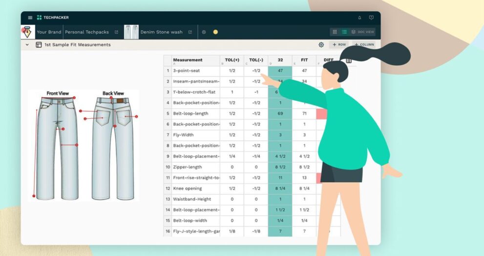Select the Personal Techpacks breadcrumb
Screen dimensions: 484x256
point(87,32)
